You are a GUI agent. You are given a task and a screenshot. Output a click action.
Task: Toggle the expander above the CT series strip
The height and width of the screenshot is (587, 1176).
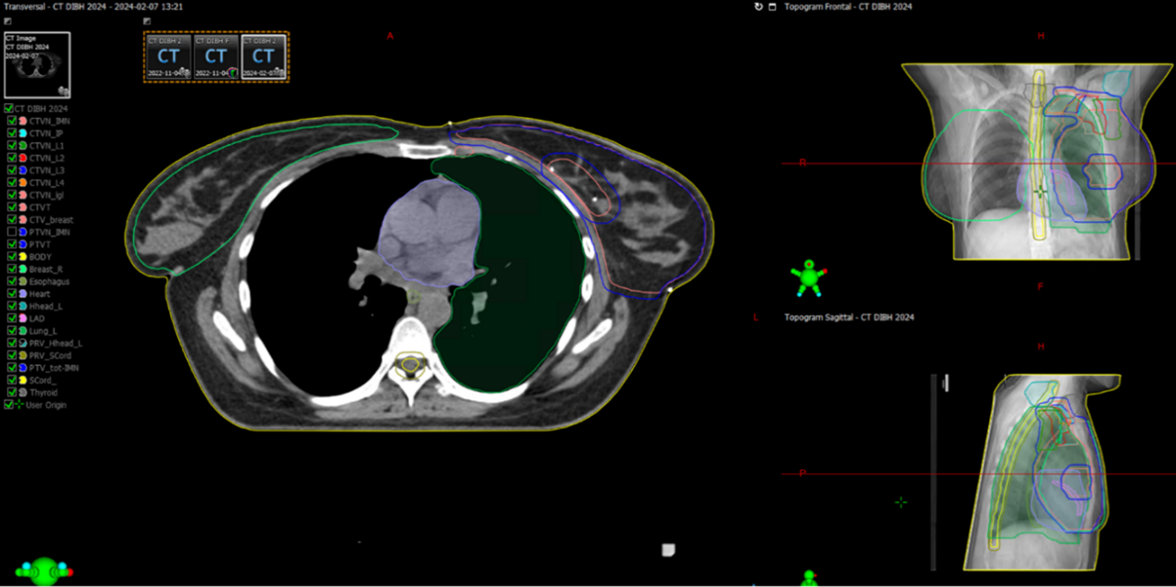coord(147,21)
